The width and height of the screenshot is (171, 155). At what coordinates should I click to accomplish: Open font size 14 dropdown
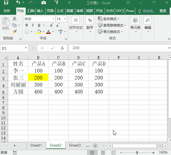(65, 19)
